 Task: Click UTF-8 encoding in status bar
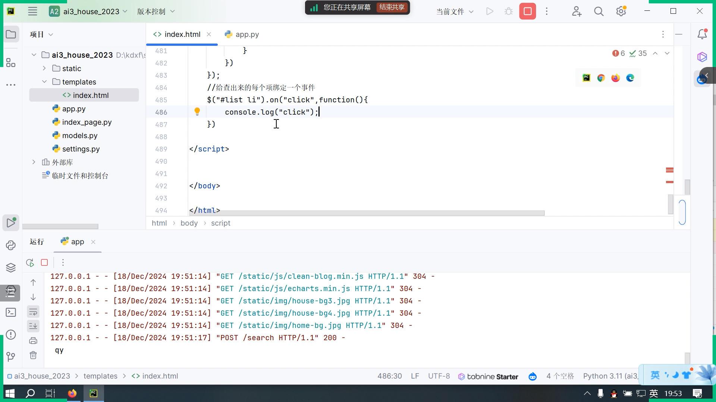click(x=439, y=376)
